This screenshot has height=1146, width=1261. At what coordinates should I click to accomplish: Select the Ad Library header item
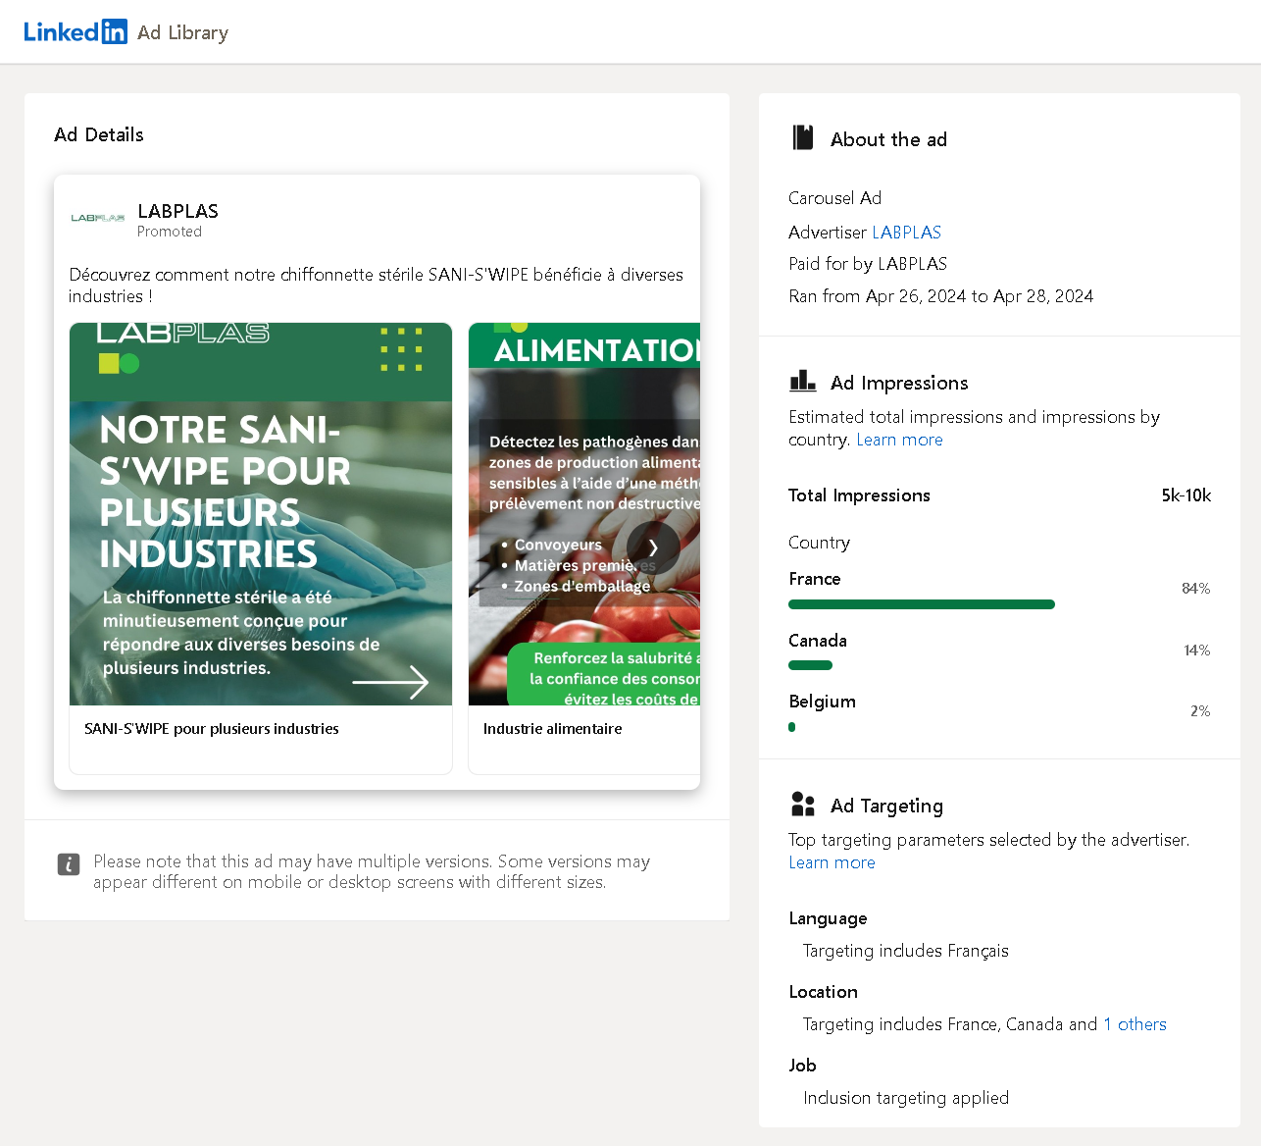coord(182,31)
